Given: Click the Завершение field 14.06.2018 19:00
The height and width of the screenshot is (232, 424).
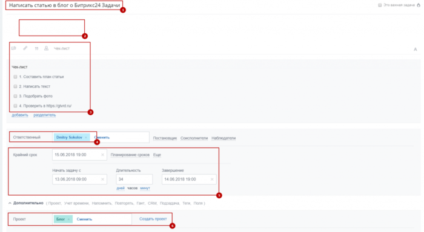Looking at the screenshot, I should (189, 179).
